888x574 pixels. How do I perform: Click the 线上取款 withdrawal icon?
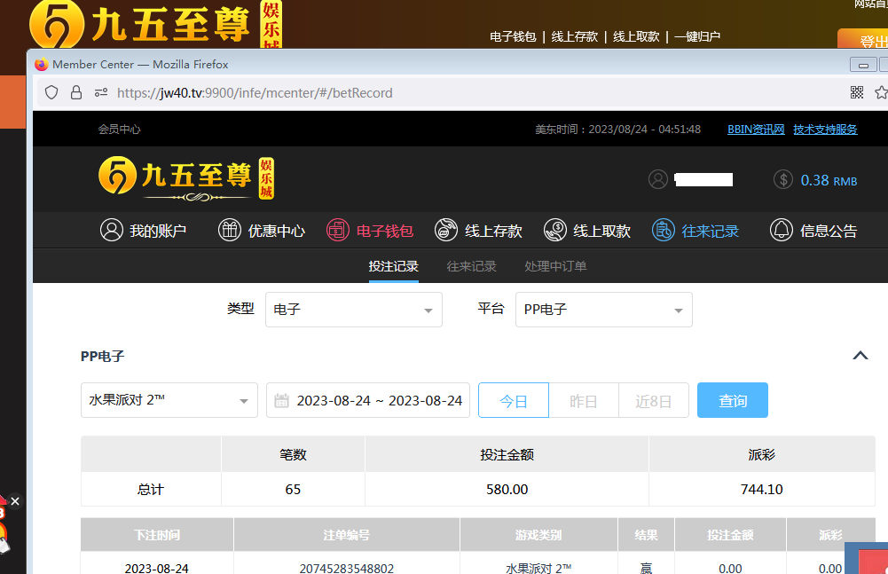(555, 230)
